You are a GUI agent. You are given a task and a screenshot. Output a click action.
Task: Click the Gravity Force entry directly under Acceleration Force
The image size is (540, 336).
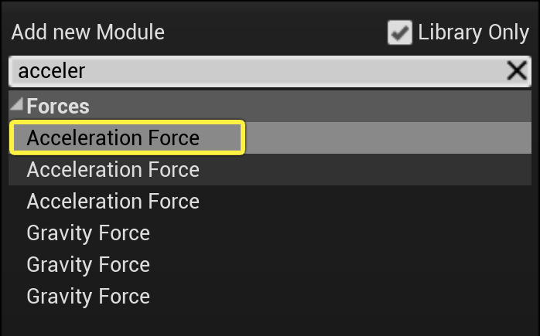tap(88, 233)
